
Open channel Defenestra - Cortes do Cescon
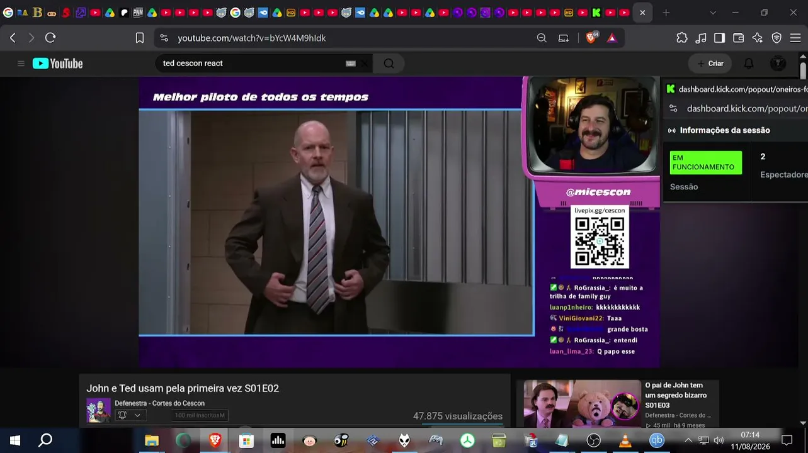pyautogui.click(x=159, y=403)
